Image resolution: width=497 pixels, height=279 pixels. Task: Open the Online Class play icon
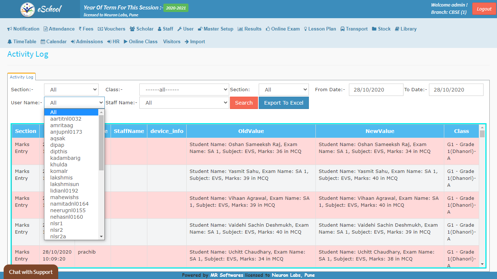click(126, 42)
